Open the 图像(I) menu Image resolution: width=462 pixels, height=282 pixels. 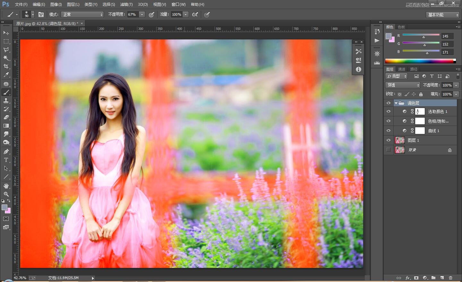(56, 4)
